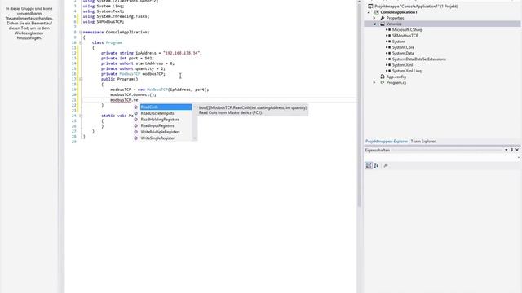Screen dimensions: 522x293
Task: Collapse the class Program code block
Action: pos(81,42)
